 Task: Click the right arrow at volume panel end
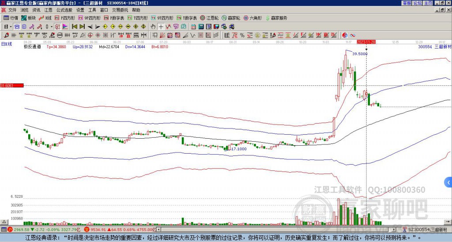coord(448,222)
